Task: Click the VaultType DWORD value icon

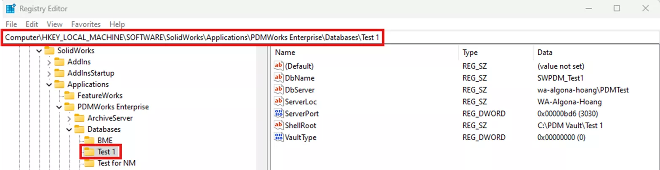Action: 279,137
